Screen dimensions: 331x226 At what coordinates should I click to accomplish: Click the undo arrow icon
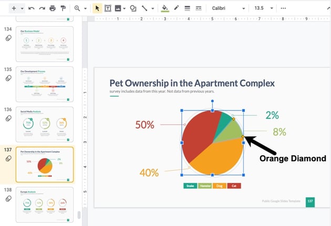tap(32, 8)
